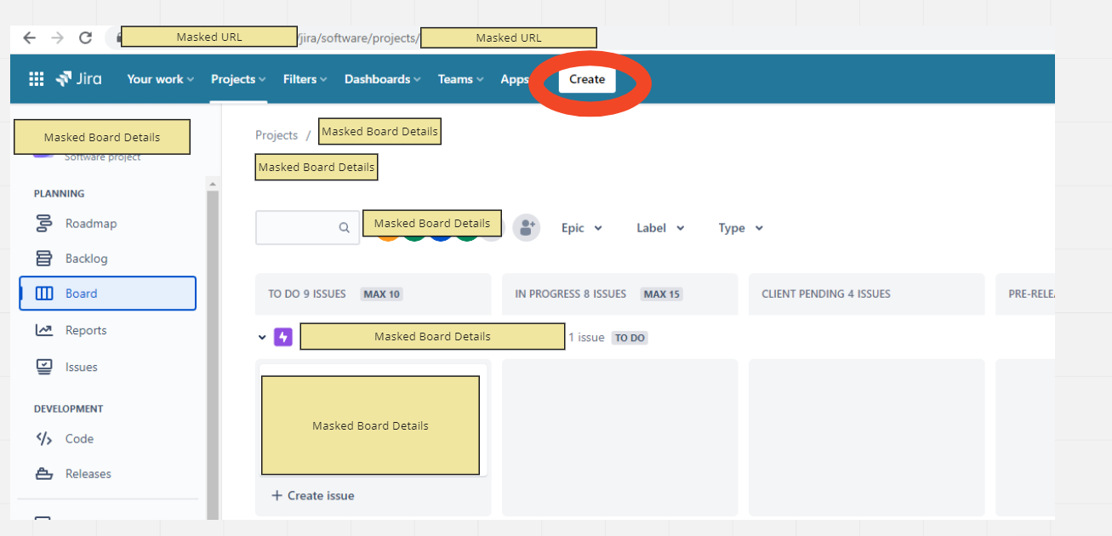This screenshot has width=1112, height=536.
Task: Open the Dashboards menu
Action: 383,79
